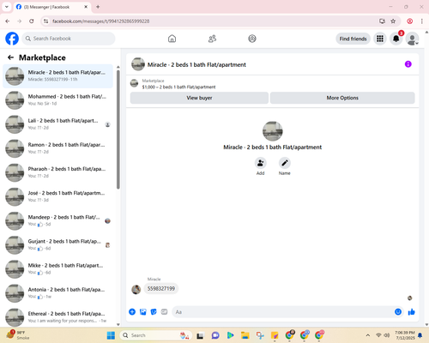Open the Mohammed conversation

coord(58,100)
